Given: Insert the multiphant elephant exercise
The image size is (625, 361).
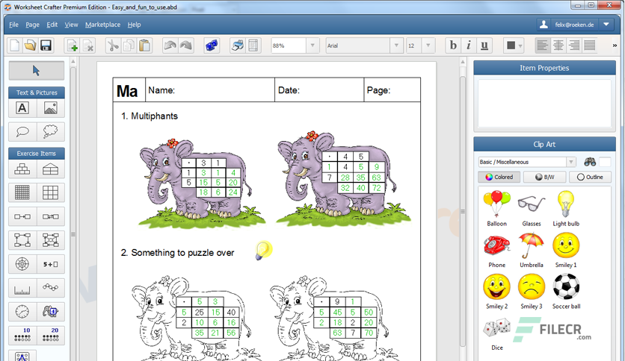Looking at the screenshot, I should [51, 311].
